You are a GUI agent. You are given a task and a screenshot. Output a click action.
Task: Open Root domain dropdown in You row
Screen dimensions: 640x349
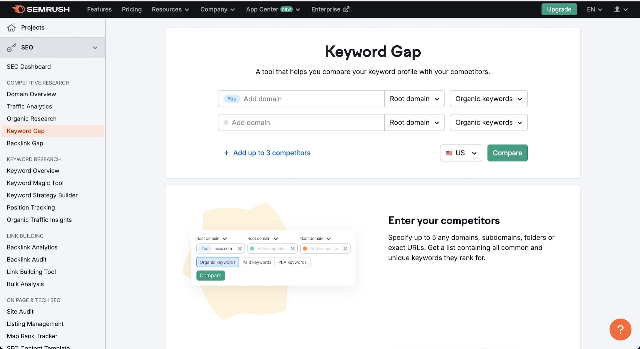click(414, 99)
